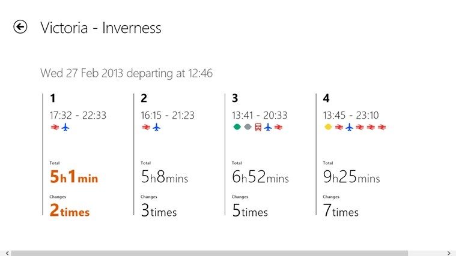Open route 4 with 9h25mins total
Image resolution: width=456 pixels, height=256 pixels.
[x=351, y=176]
